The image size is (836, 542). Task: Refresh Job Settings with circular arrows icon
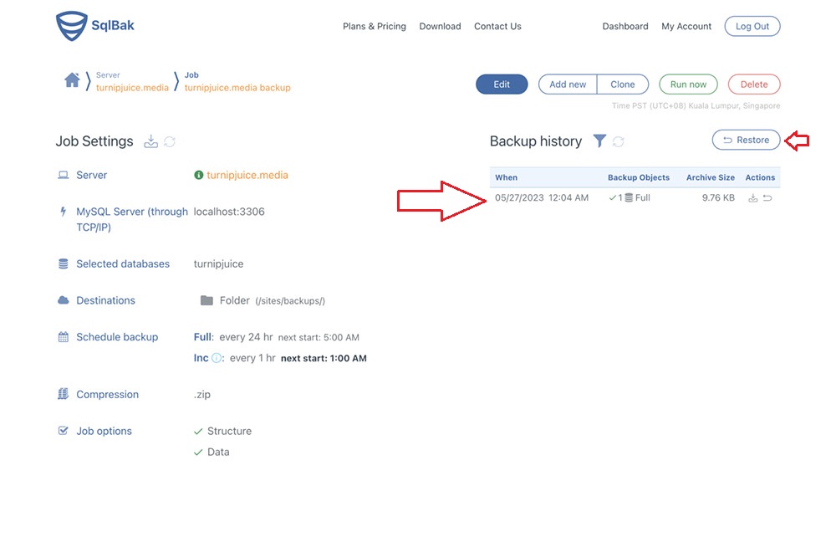pyautogui.click(x=170, y=141)
